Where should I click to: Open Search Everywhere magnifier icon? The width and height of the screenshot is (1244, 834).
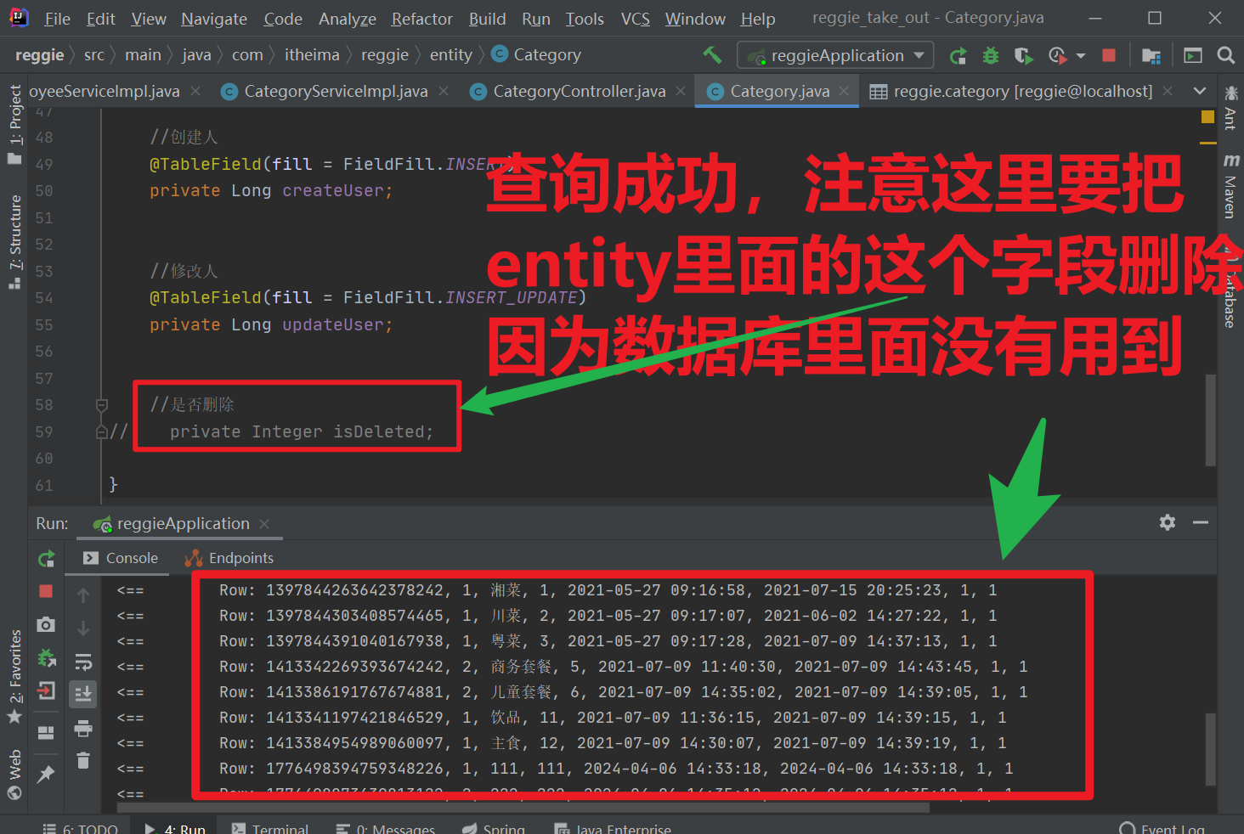click(x=1225, y=55)
